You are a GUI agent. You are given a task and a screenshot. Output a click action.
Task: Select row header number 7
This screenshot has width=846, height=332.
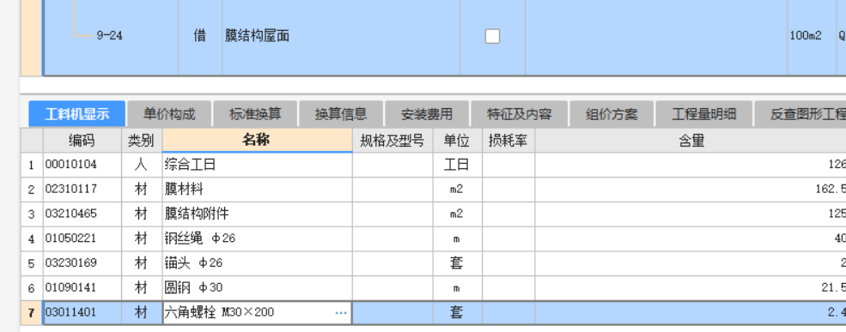[x=31, y=312]
